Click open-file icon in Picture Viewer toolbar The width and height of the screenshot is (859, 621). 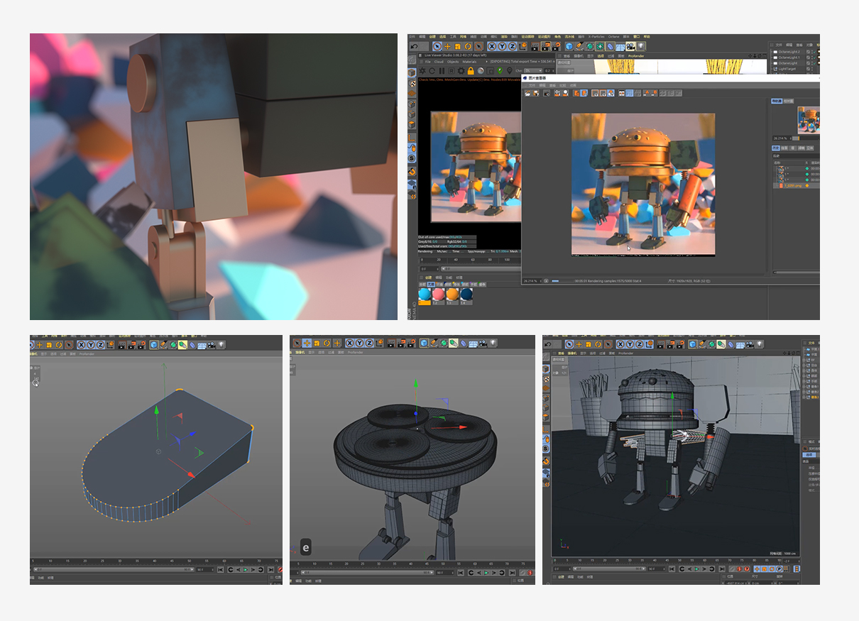tap(527, 92)
